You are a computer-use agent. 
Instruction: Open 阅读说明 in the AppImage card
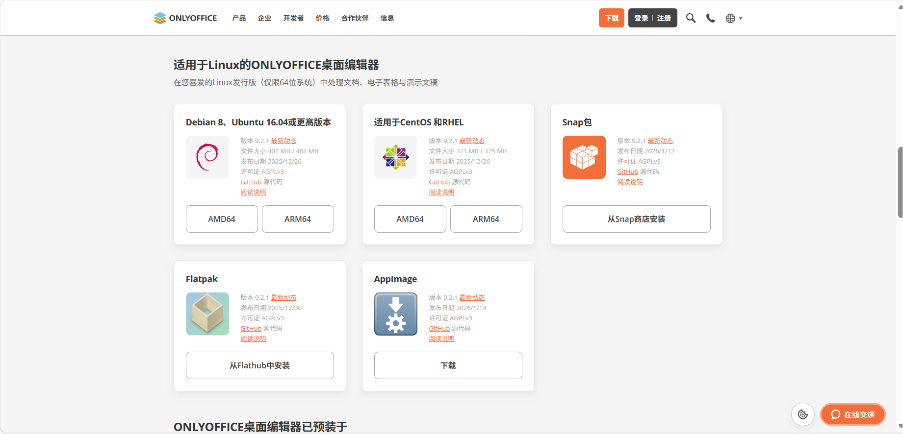pos(441,339)
